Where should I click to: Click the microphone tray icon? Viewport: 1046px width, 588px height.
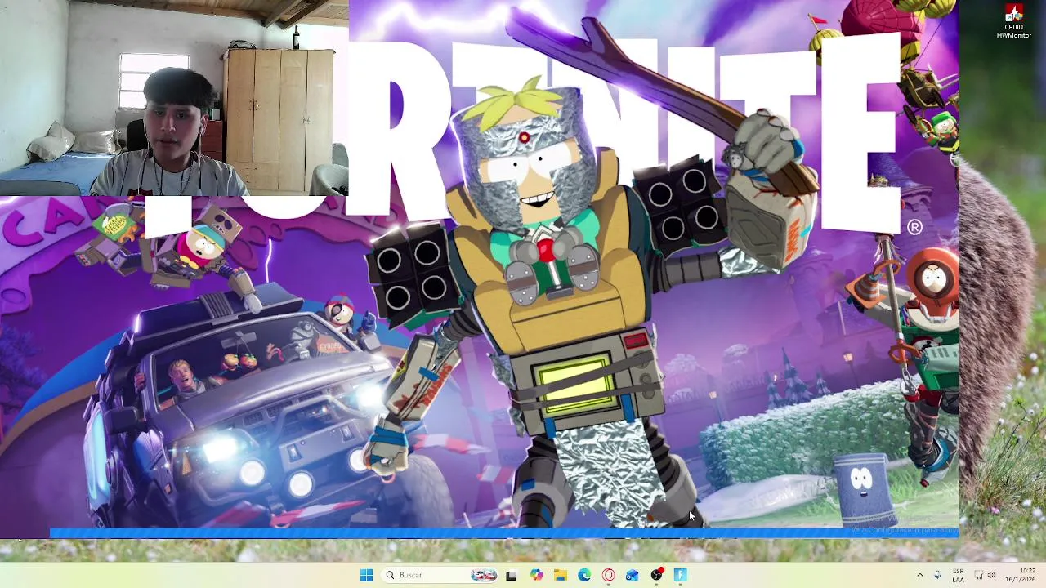click(937, 575)
